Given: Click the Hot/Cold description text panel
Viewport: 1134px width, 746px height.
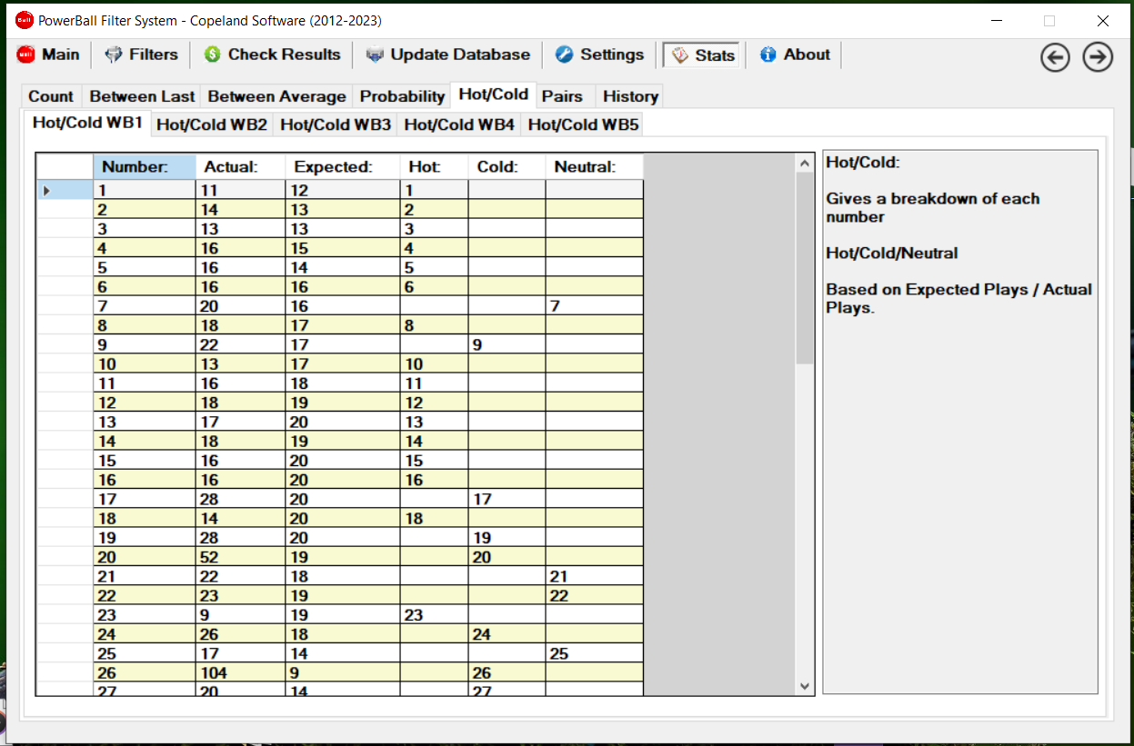Looking at the screenshot, I should (960, 423).
